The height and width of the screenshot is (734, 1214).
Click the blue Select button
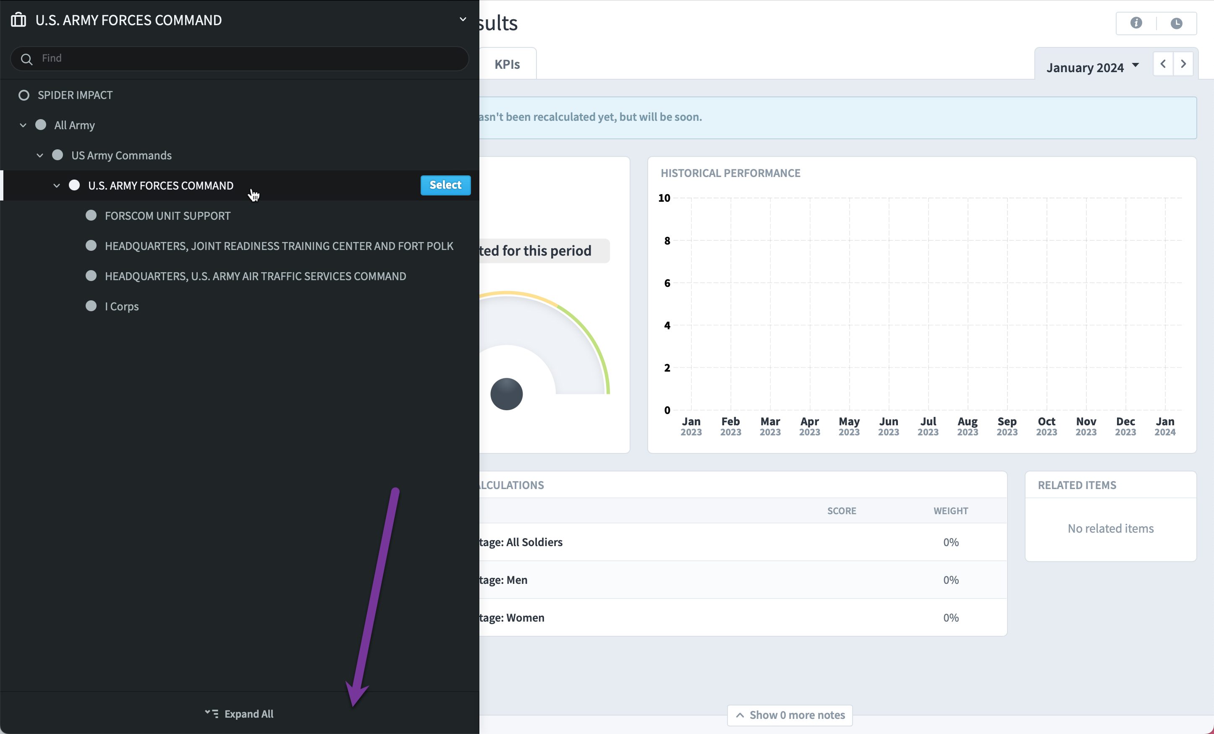pyautogui.click(x=445, y=185)
